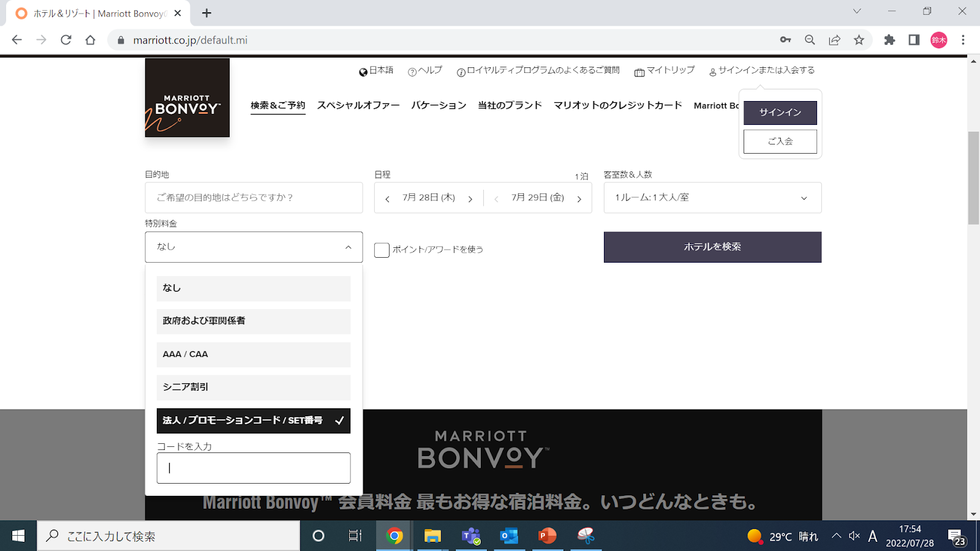Click previous day arrow for 7月 29日
This screenshot has width=980, height=551.
point(496,198)
